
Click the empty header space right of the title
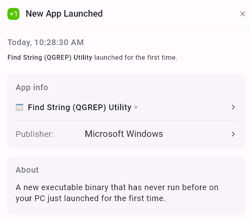[171, 14]
